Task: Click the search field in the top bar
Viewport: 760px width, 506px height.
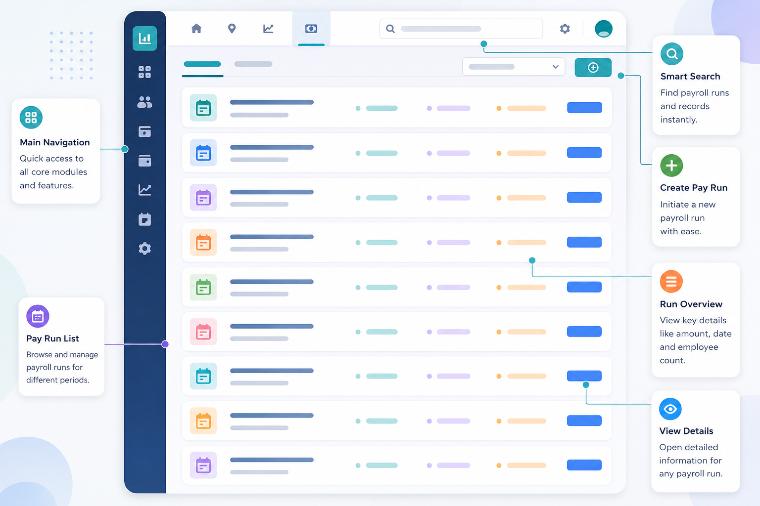Action: click(461, 29)
